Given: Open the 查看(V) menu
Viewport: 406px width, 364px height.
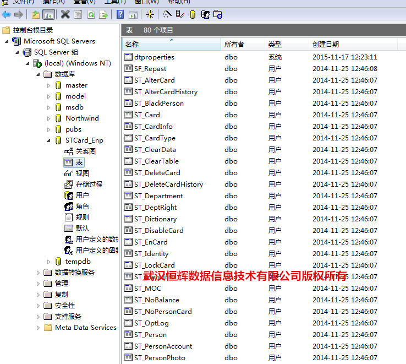Looking at the screenshot, I should tap(84, 2).
